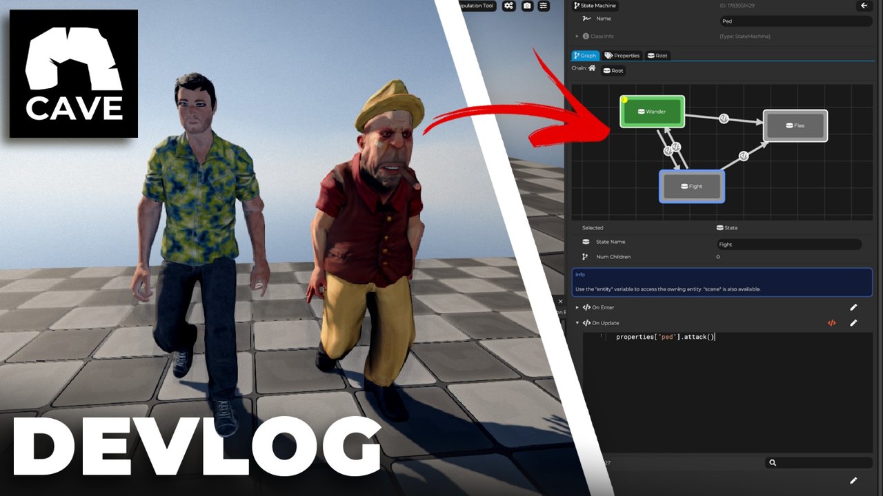Click the (Type: StateMachine) text
The image size is (883, 496).
pos(745,36)
